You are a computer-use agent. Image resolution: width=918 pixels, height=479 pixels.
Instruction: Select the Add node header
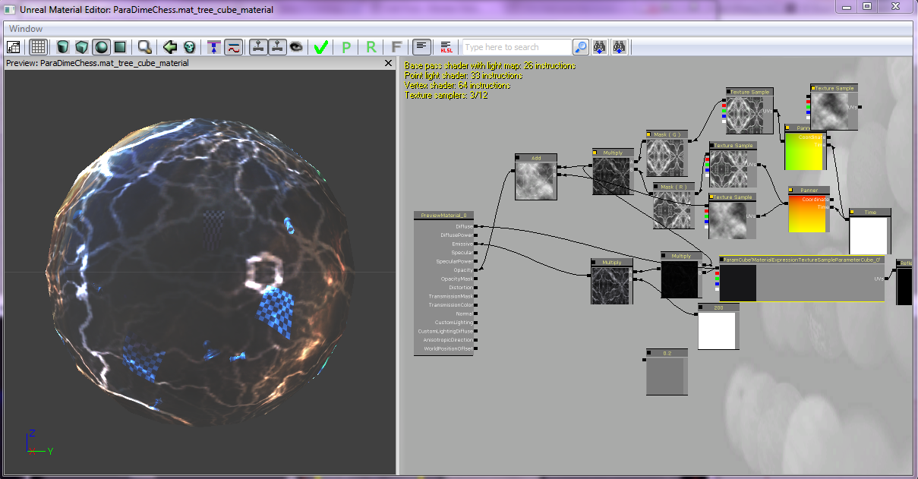[536, 158]
